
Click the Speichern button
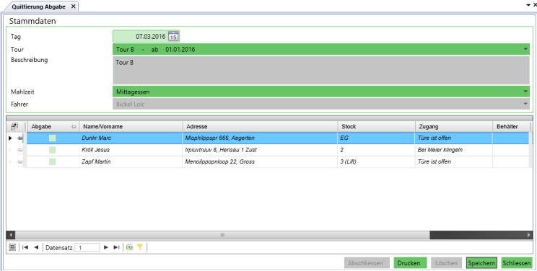point(481,263)
